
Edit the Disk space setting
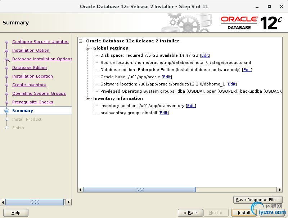[205, 55]
